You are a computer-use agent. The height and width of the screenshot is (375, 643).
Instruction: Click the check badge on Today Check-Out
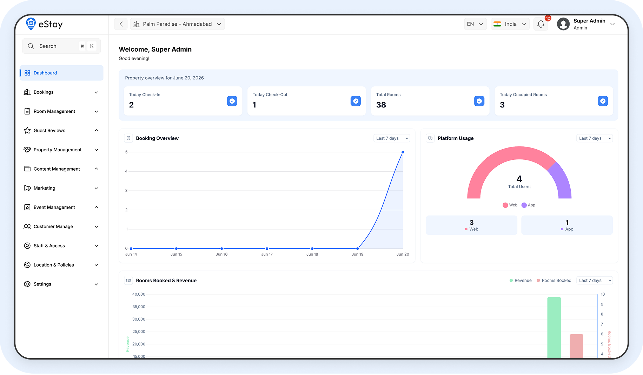(x=356, y=101)
